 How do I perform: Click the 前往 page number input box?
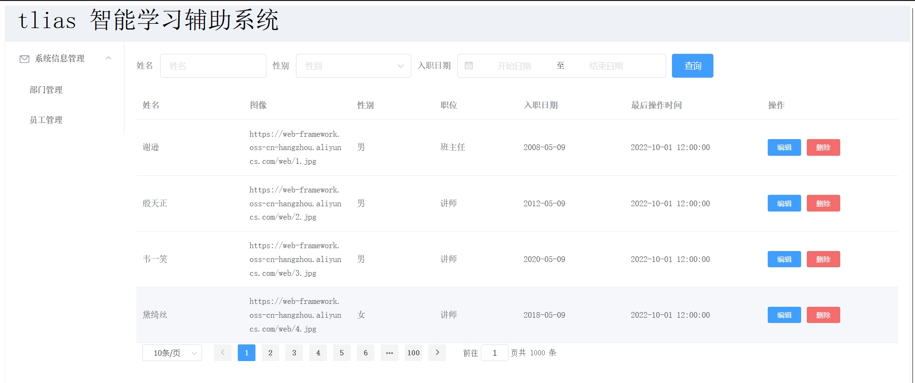pos(494,353)
